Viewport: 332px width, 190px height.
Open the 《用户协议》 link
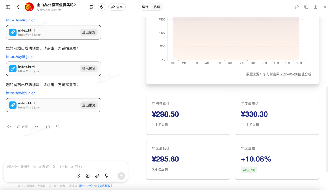tap(85, 186)
